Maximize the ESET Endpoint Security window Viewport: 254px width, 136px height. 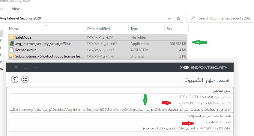click(x=25, y=67)
